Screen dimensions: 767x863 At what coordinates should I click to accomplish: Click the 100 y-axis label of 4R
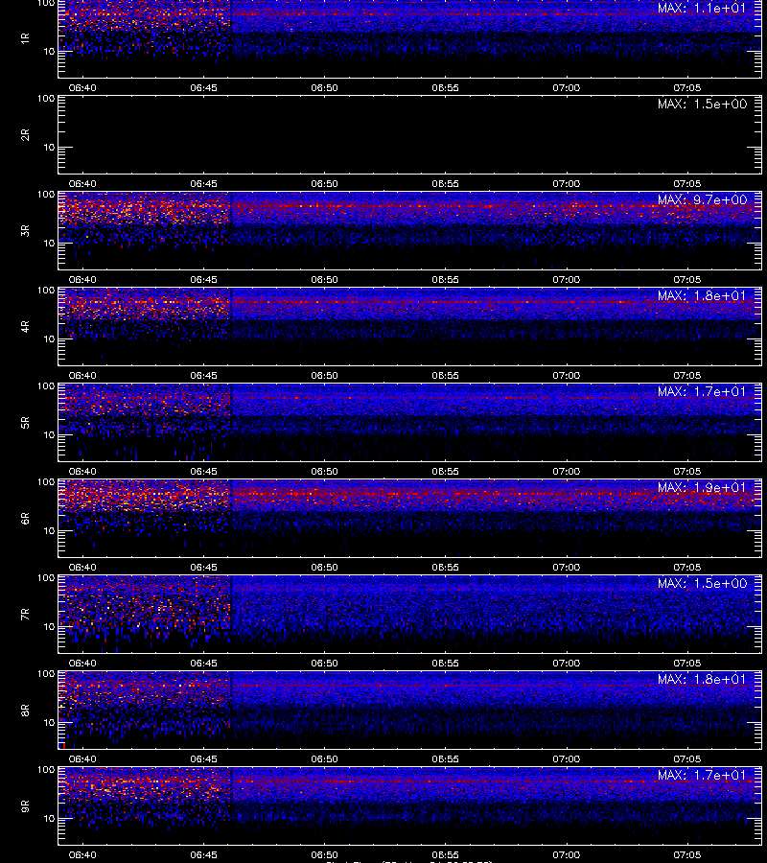46,290
